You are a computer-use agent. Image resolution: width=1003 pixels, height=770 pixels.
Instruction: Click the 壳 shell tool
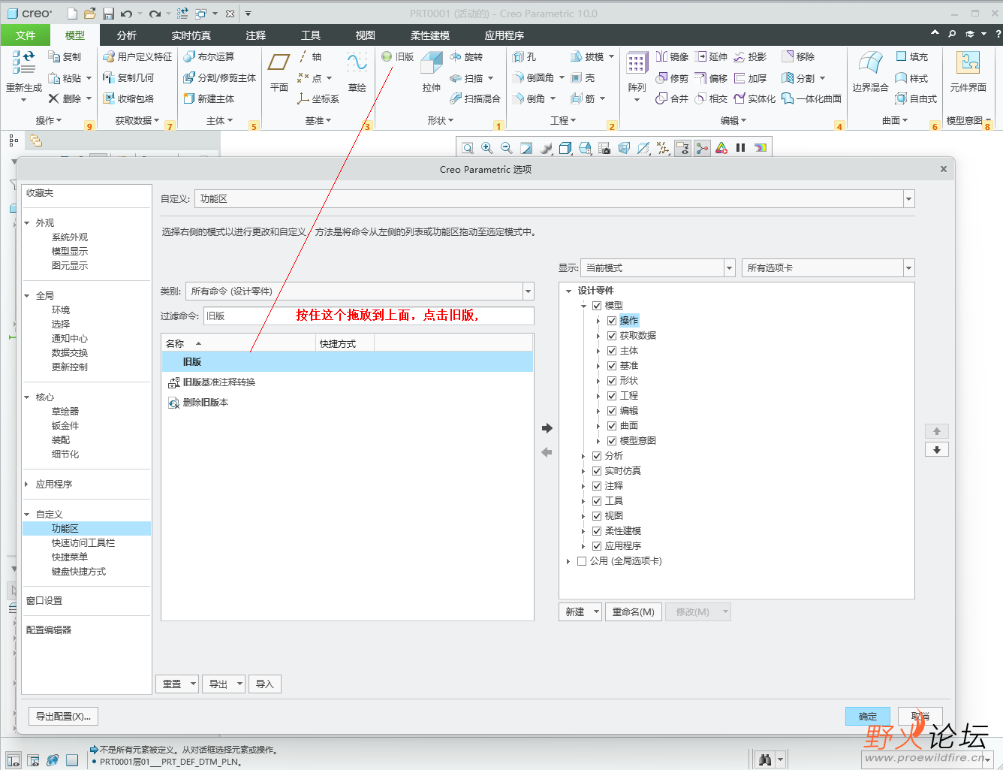(583, 77)
